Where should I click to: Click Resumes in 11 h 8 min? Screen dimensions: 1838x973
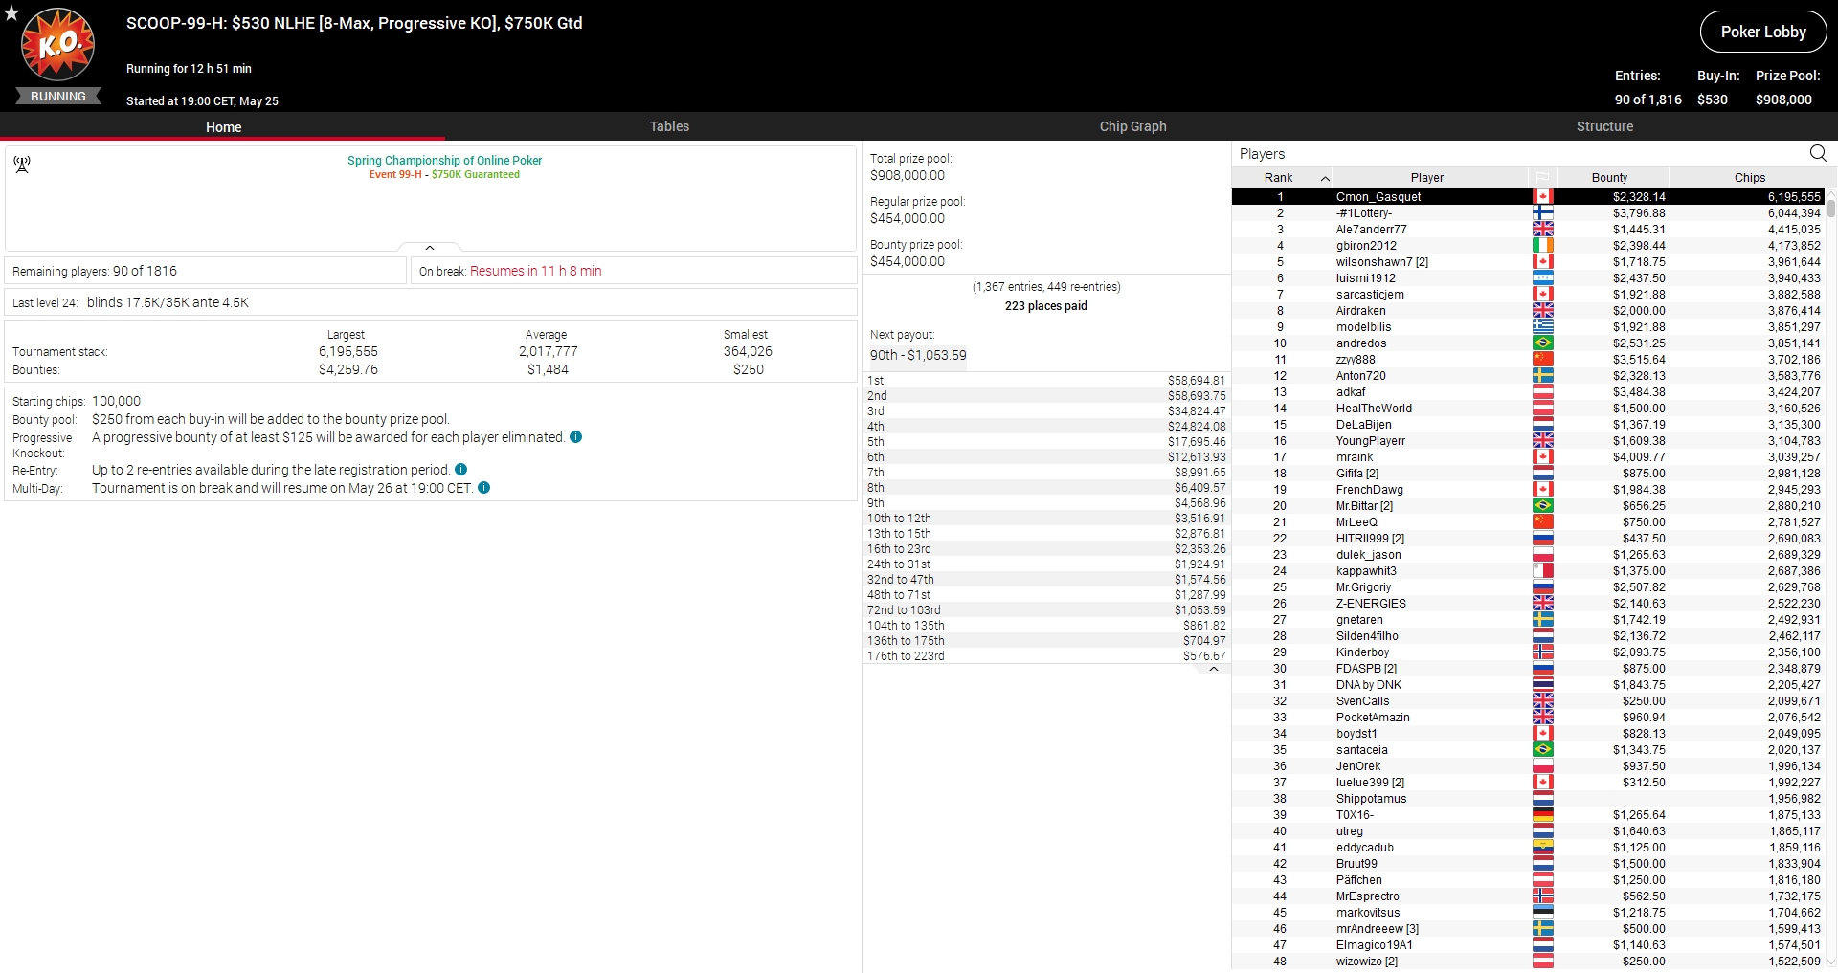point(535,271)
